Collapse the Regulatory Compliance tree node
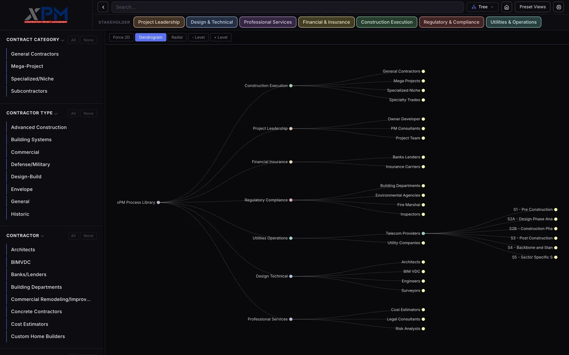Image resolution: width=569 pixels, height=355 pixels. (x=291, y=200)
